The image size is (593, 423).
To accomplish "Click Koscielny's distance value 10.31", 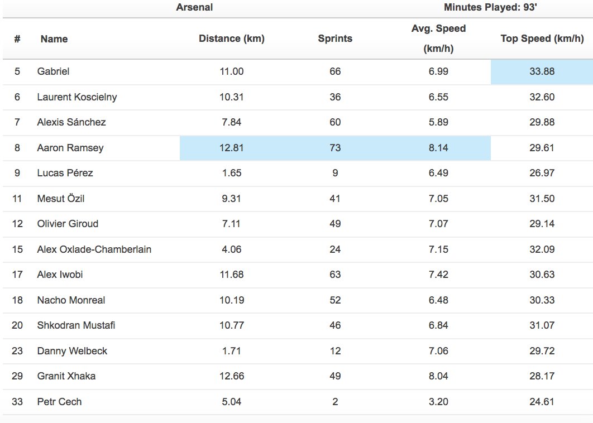I will 232,97.
